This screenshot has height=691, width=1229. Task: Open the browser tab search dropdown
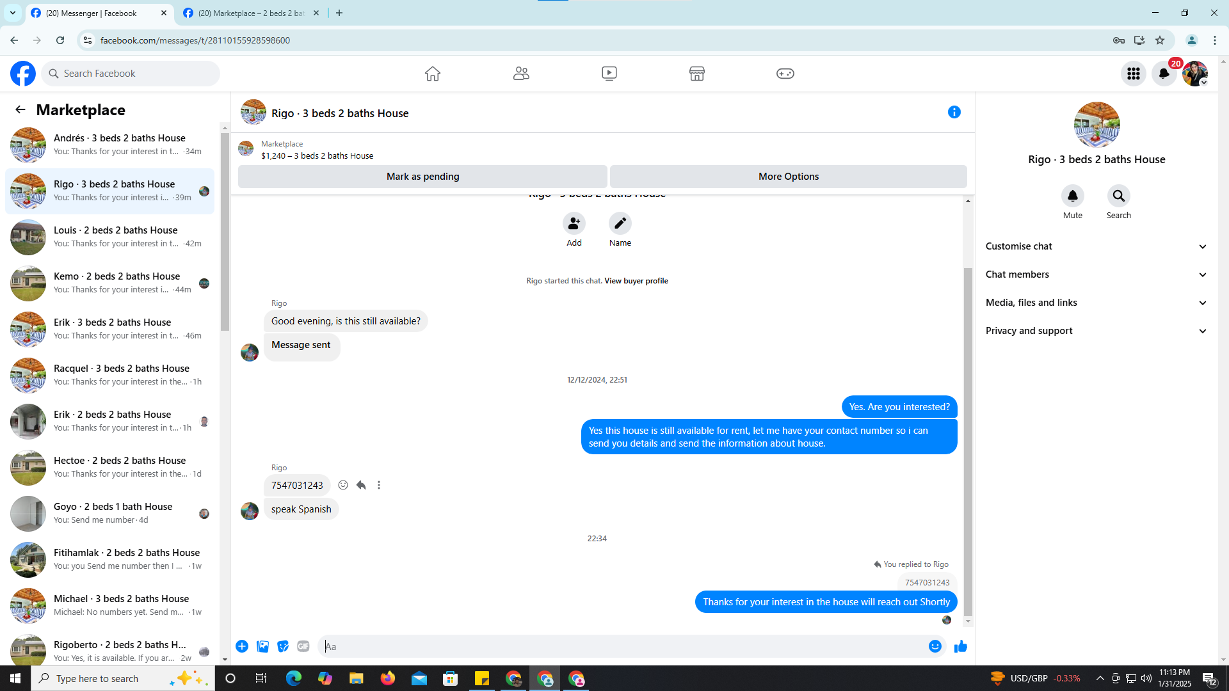(x=13, y=13)
